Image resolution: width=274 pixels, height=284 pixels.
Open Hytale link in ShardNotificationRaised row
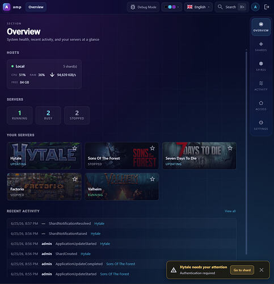(x=95, y=233)
